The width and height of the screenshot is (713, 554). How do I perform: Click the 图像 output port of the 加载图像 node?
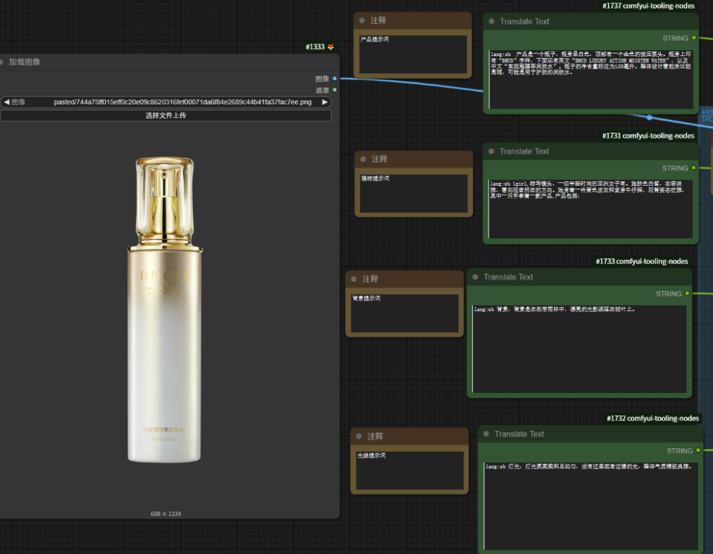pos(335,79)
